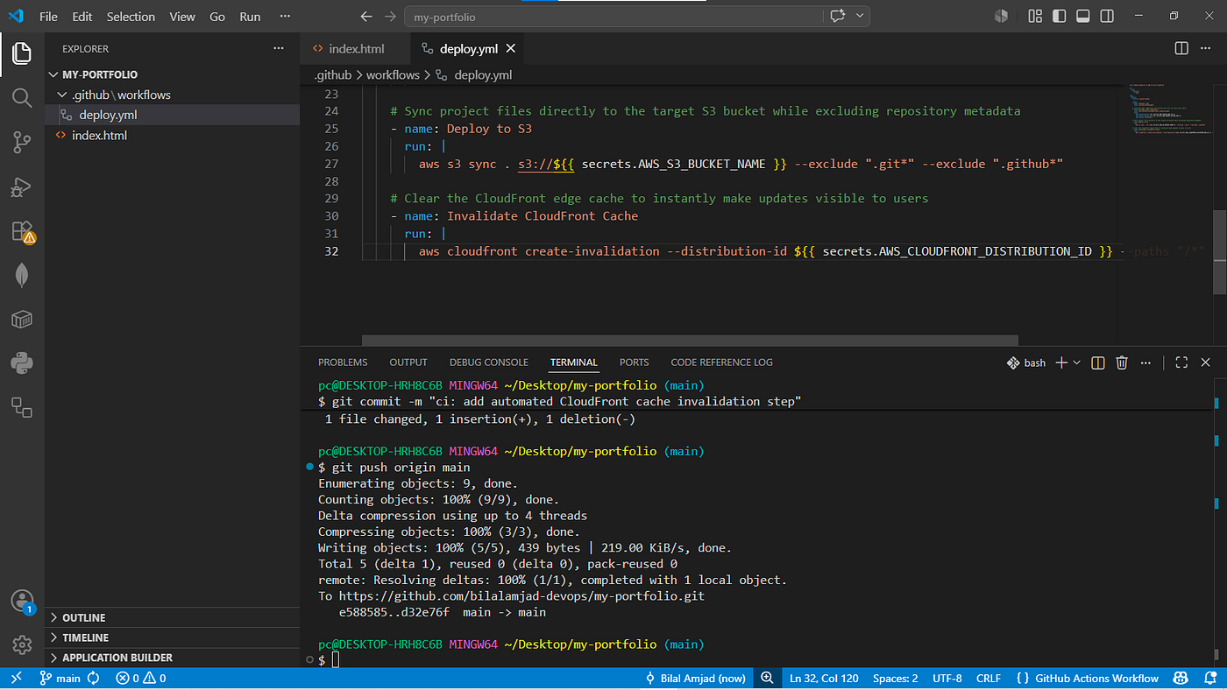Open Explorer More Actions ellipsis
This screenshot has height=690, width=1227.
pos(279,49)
